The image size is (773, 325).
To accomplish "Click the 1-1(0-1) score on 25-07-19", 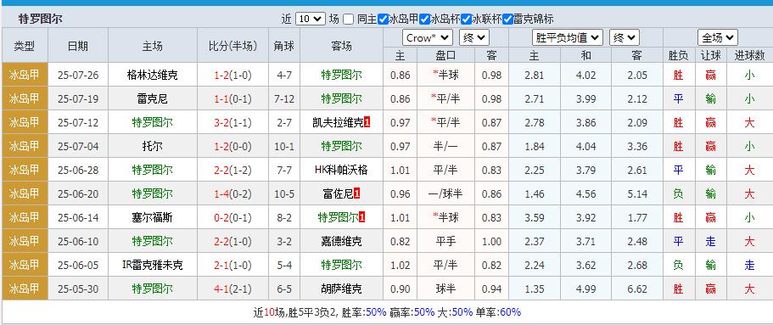I will click(232, 99).
